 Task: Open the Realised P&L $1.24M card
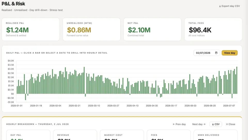coord(31,29)
